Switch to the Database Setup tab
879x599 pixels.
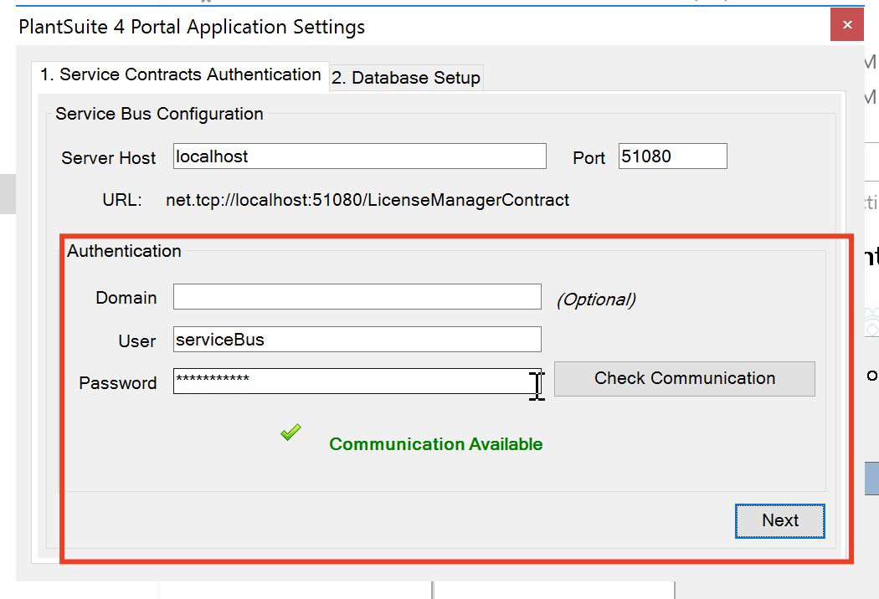click(x=406, y=77)
